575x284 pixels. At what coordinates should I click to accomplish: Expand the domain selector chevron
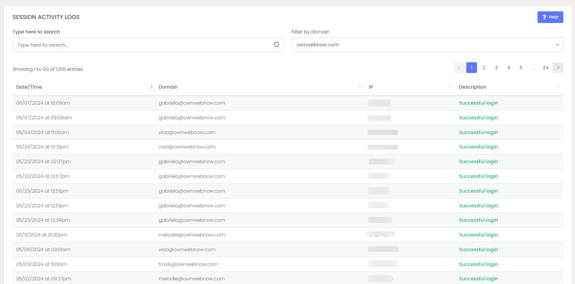(557, 45)
